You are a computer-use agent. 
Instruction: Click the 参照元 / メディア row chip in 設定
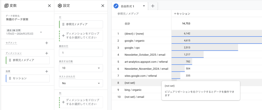pyautogui.click(x=81, y=24)
